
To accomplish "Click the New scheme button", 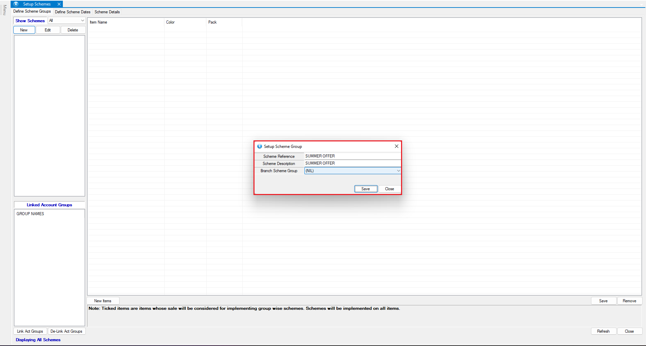I will pos(24,30).
